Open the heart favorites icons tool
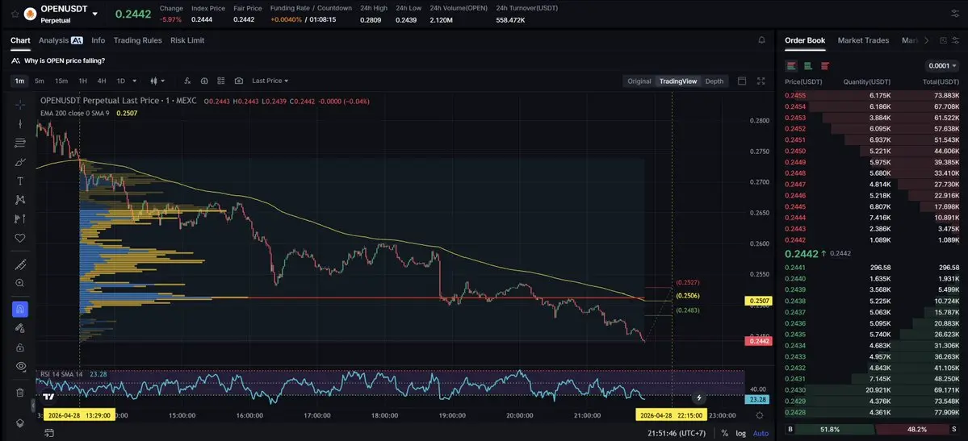968x441 pixels. coord(19,238)
